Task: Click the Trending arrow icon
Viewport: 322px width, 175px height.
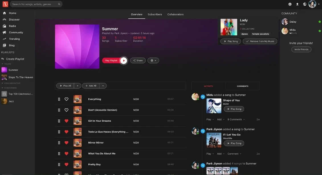Action: [4, 39]
